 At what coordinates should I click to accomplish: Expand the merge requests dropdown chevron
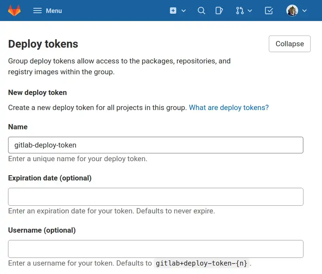click(249, 11)
